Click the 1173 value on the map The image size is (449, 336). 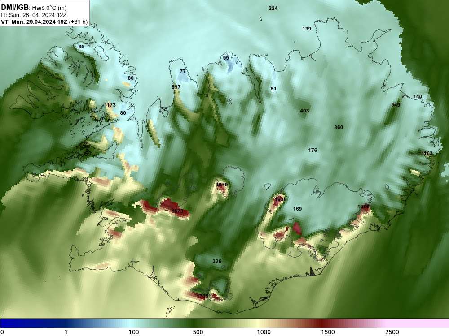pos(110,105)
